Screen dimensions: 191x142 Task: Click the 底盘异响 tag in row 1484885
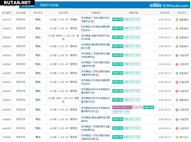pyautogui.click(x=137, y=107)
